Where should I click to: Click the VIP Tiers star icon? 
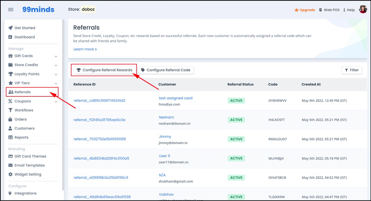coord(10,83)
